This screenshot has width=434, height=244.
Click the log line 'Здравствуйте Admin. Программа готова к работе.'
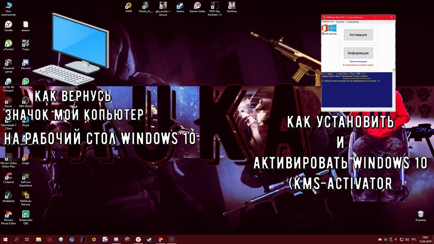(x=345, y=76)
